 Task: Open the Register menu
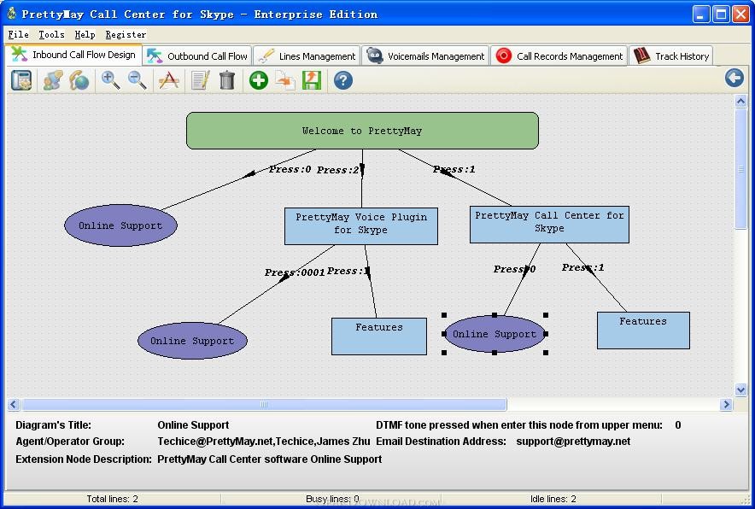(126, 35)
